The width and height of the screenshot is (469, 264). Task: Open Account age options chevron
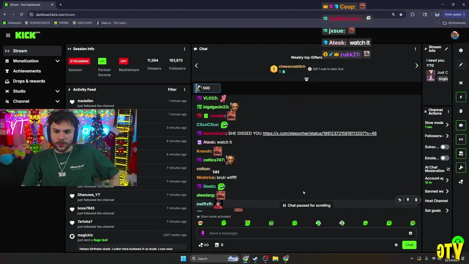coord(447,180)
